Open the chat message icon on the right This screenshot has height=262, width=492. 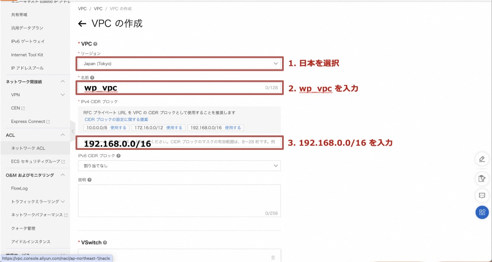482,195
